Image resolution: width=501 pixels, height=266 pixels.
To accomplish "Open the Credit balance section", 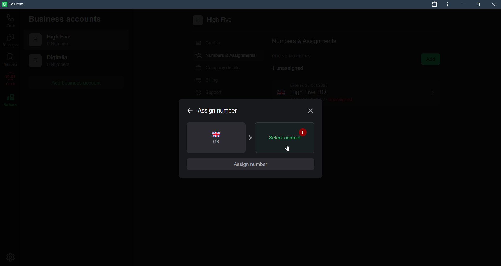I will [10, 79].
